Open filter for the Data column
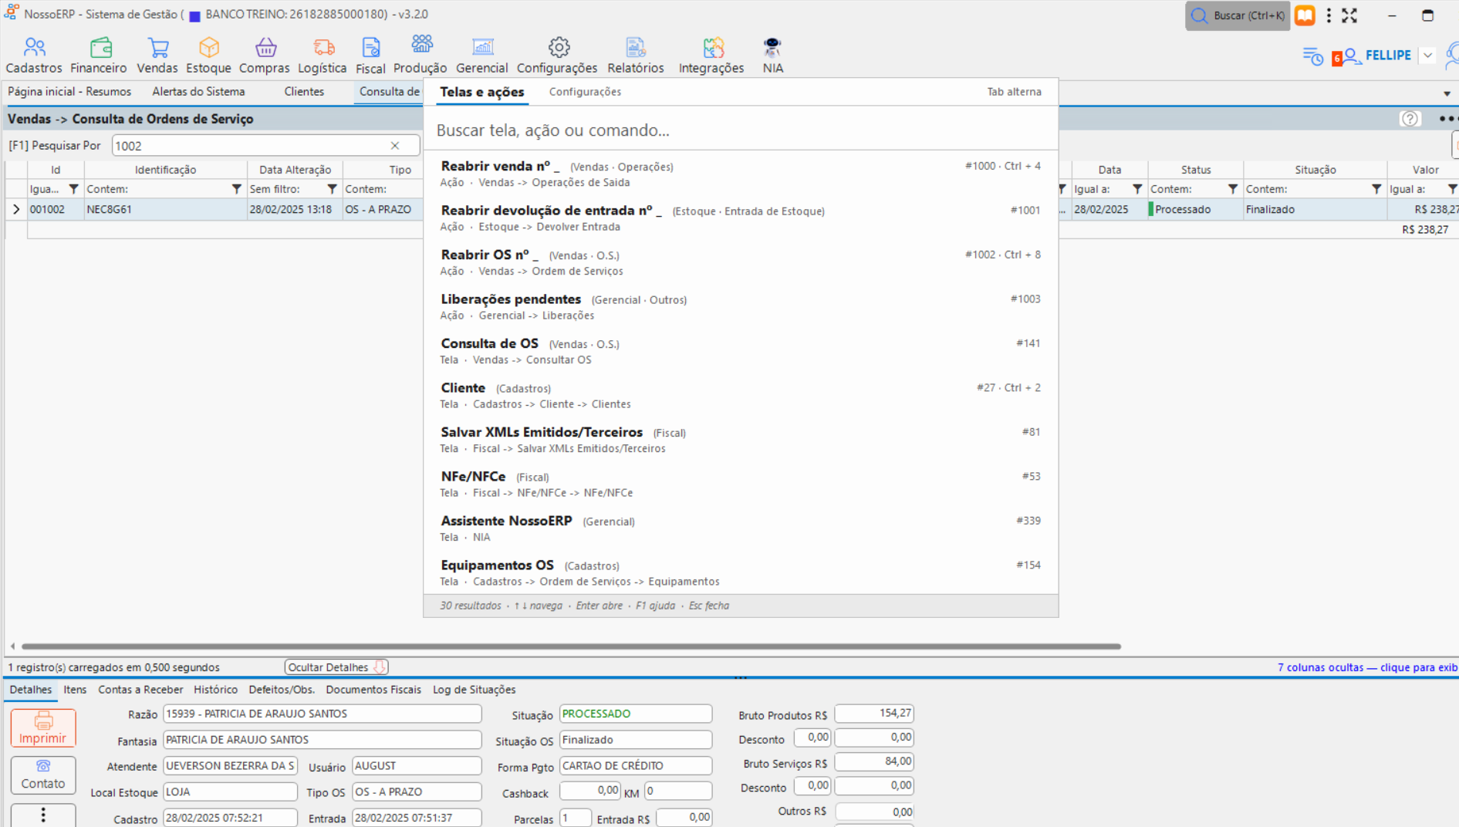The width and height of the screenshot is (1459, 827). 1136,189
